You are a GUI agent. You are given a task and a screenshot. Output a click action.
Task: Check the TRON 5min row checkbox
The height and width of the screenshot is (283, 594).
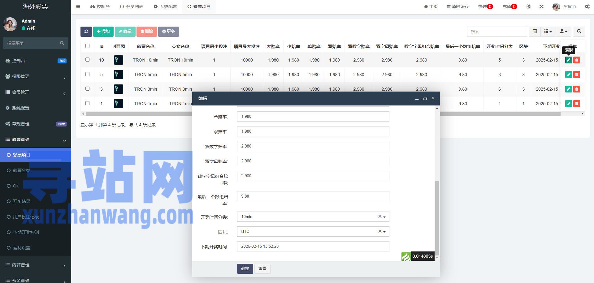(x=87, y=74)
